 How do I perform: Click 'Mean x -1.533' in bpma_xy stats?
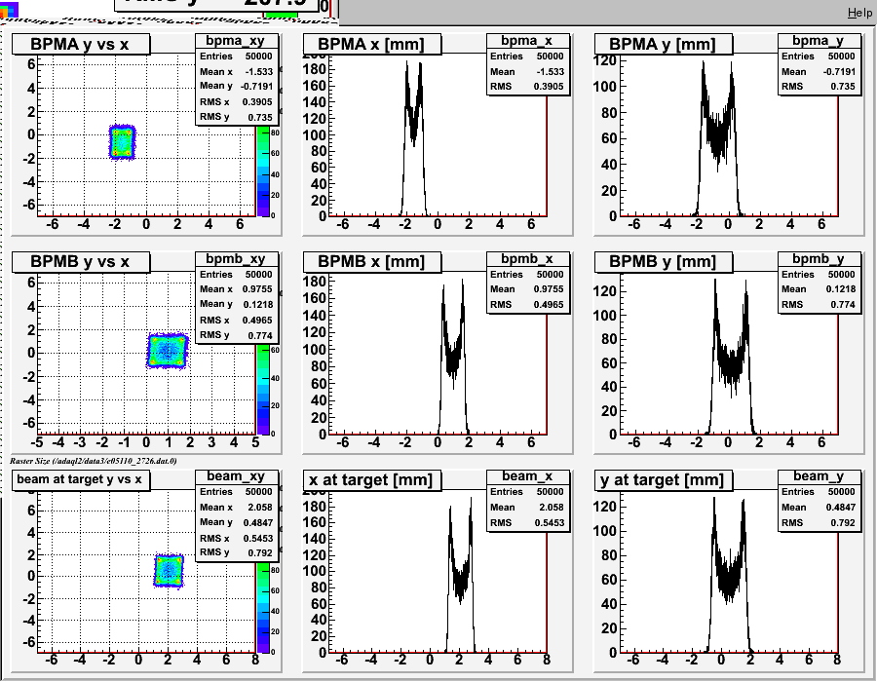(x=237, y=71)
